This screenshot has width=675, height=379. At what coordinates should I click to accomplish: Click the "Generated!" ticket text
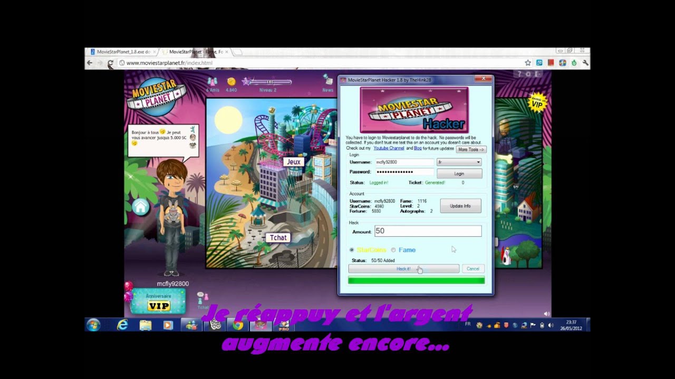tap(435, 183)
